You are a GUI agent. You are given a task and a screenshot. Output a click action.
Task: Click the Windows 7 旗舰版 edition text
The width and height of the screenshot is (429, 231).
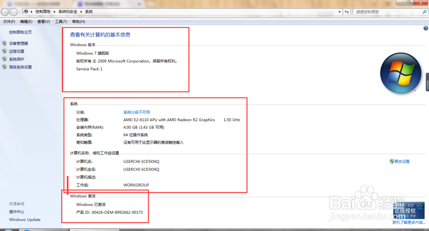[93, 53]
